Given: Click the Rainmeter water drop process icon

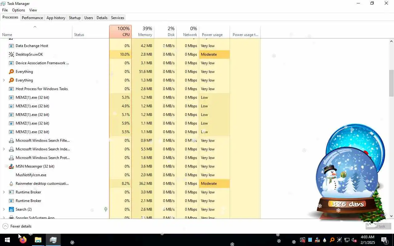Looking at the screenshot, I should [x=11, y=184].
